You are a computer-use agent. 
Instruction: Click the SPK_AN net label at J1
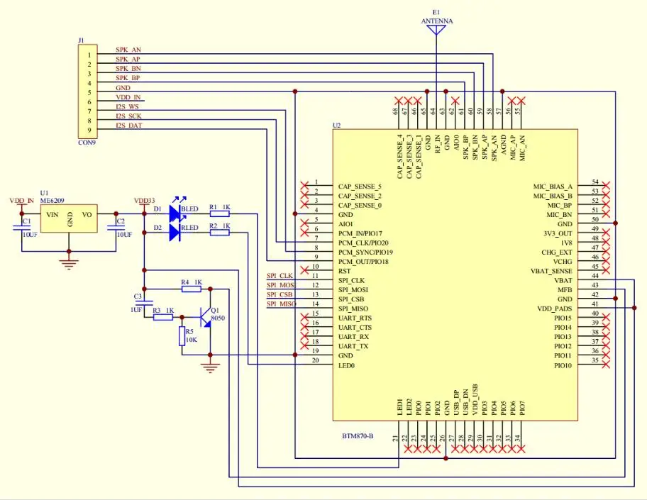128,50
